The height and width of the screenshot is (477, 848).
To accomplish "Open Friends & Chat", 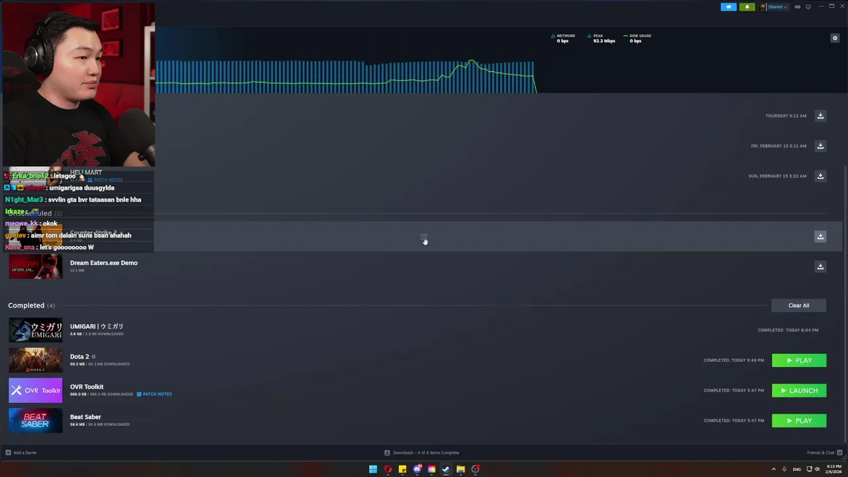I will 823,452.
